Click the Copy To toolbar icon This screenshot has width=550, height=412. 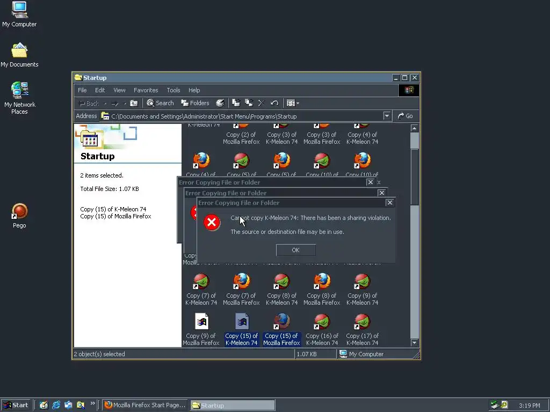(x=249, y=103)
